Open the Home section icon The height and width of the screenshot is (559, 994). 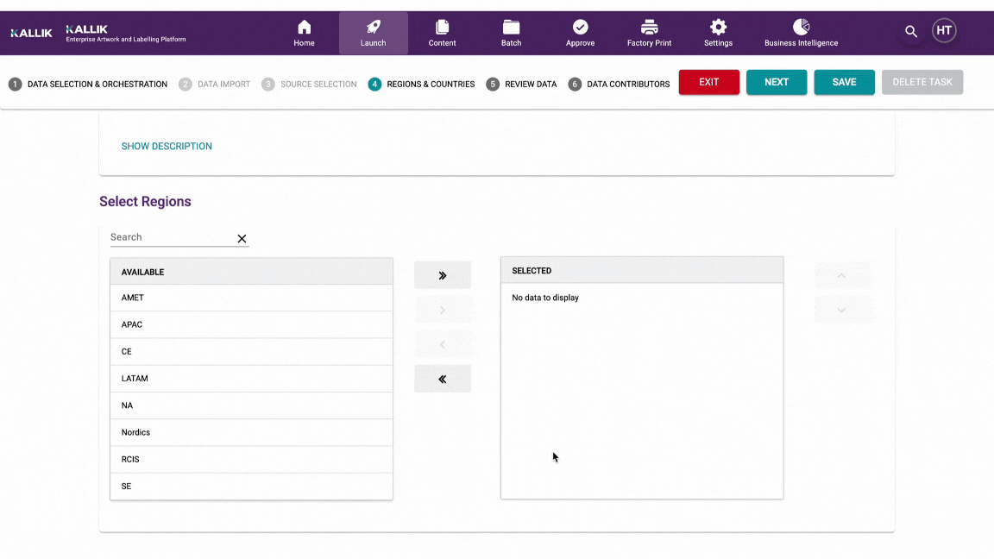[304, 28]
